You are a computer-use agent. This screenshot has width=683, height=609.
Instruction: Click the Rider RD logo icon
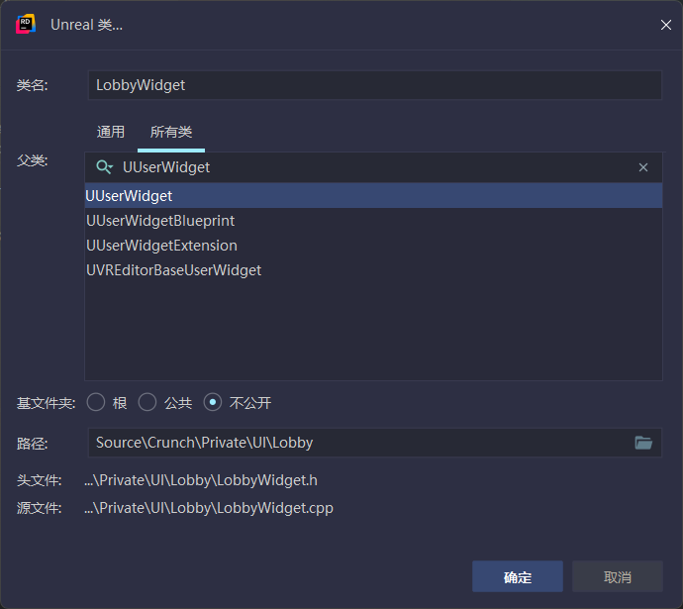[26, 25]
